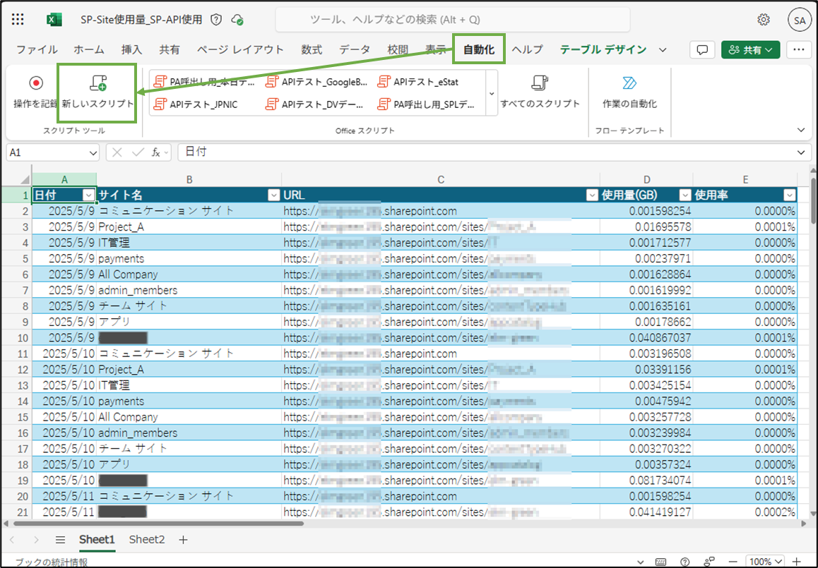Open 作業の自動化 flow template
818x568 pixels.
[x=629, y=92]
